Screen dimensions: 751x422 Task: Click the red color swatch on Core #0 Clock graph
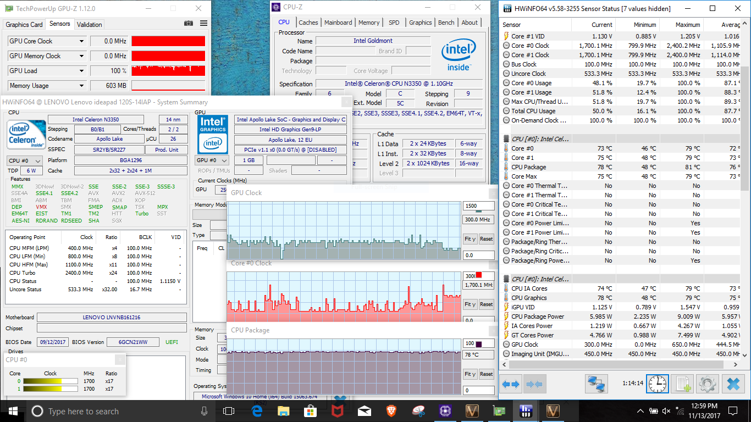479,275
